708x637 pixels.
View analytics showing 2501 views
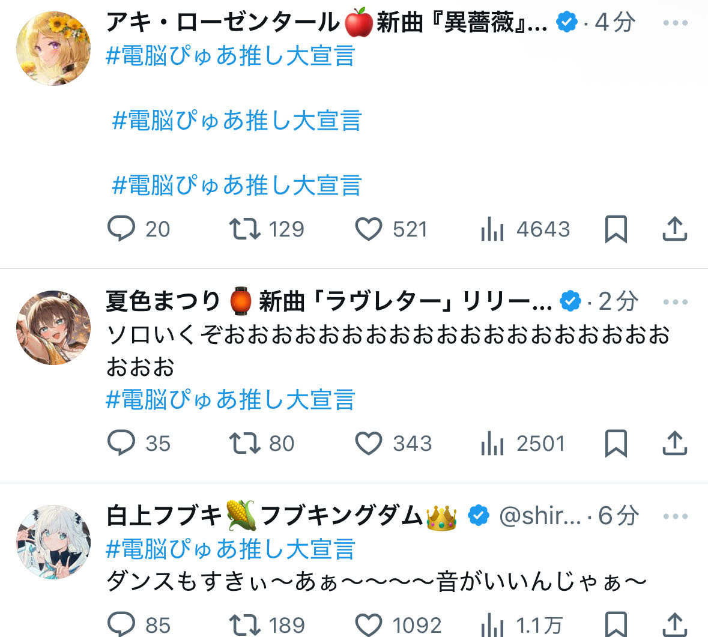pos(523,443)
